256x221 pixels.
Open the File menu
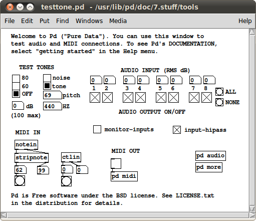[x=10, y=21]
